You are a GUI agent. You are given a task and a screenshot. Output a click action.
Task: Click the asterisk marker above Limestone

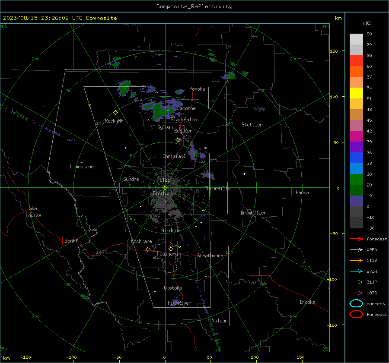(82, 163)
